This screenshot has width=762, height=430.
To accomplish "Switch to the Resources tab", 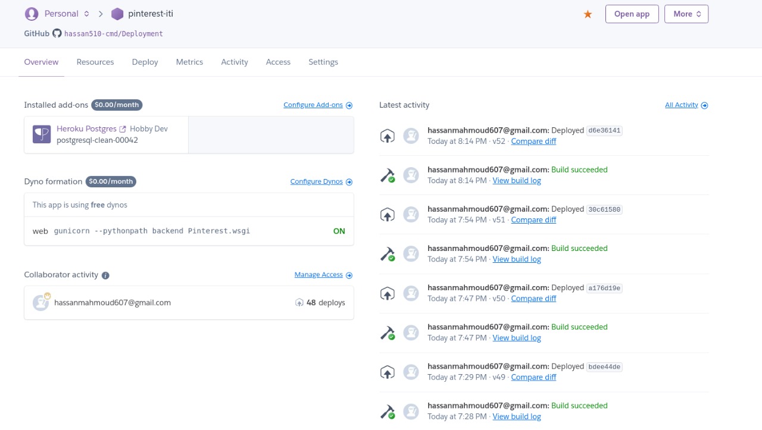I will point(95,62).
